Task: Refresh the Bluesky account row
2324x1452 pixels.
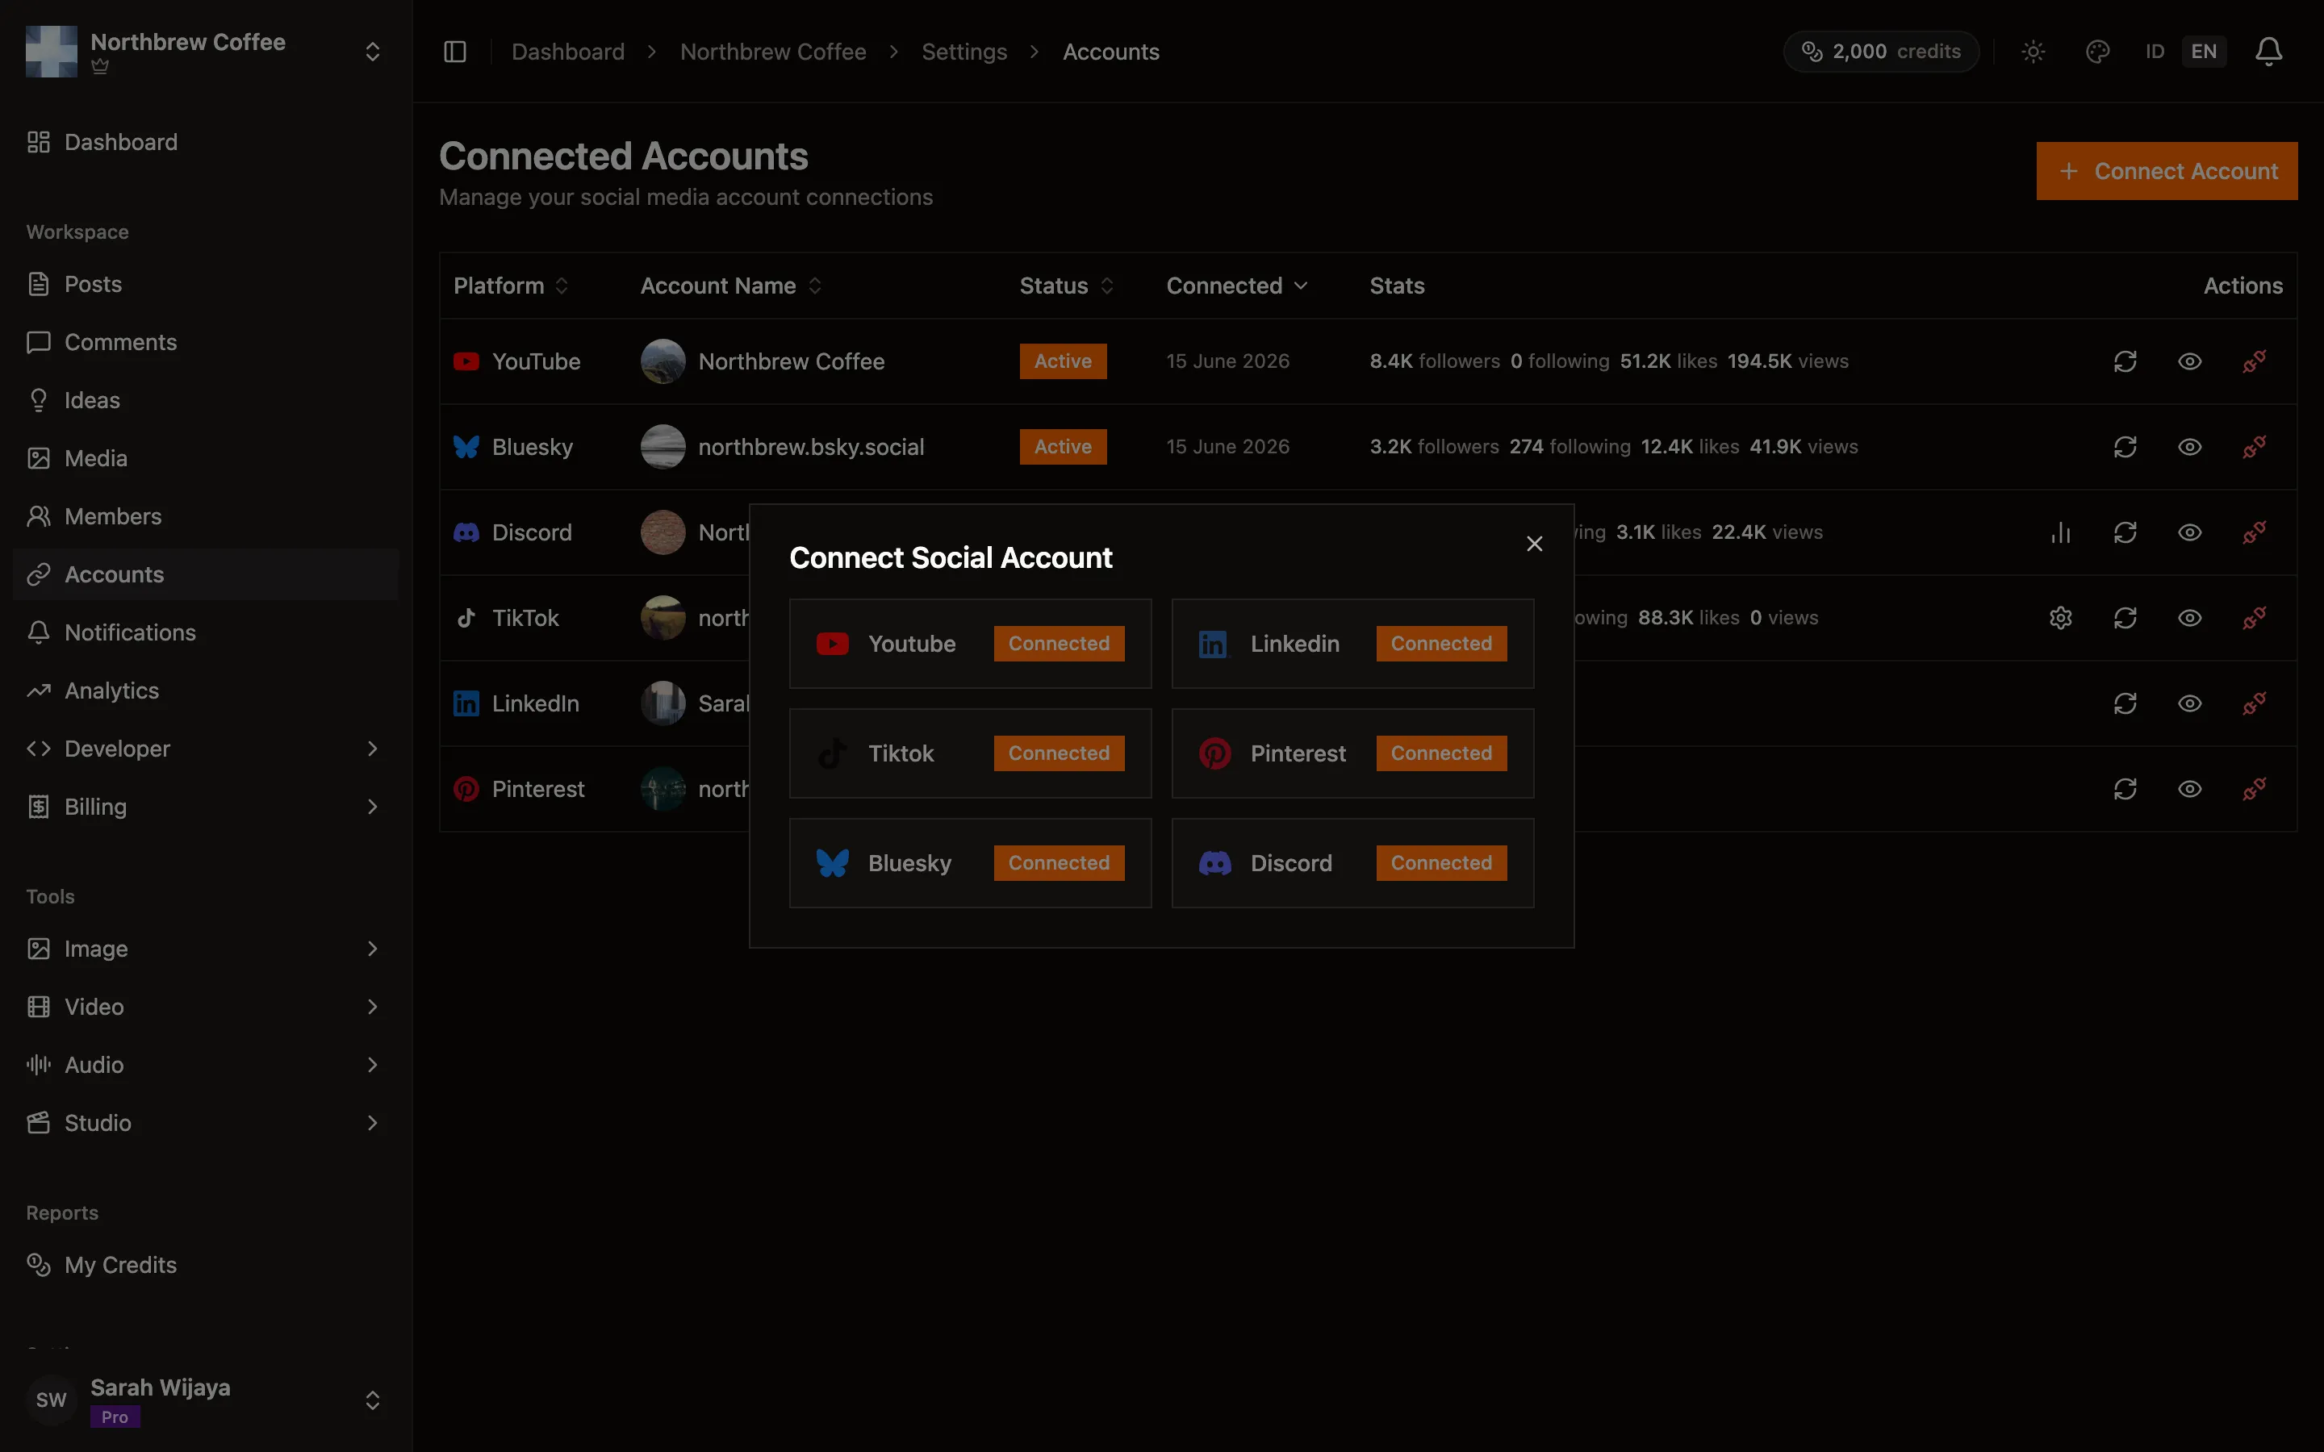Action: pos(2125,447)
